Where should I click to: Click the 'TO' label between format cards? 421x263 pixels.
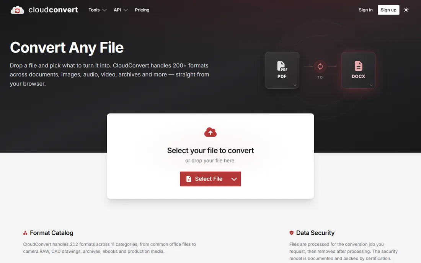pos(320,77)
